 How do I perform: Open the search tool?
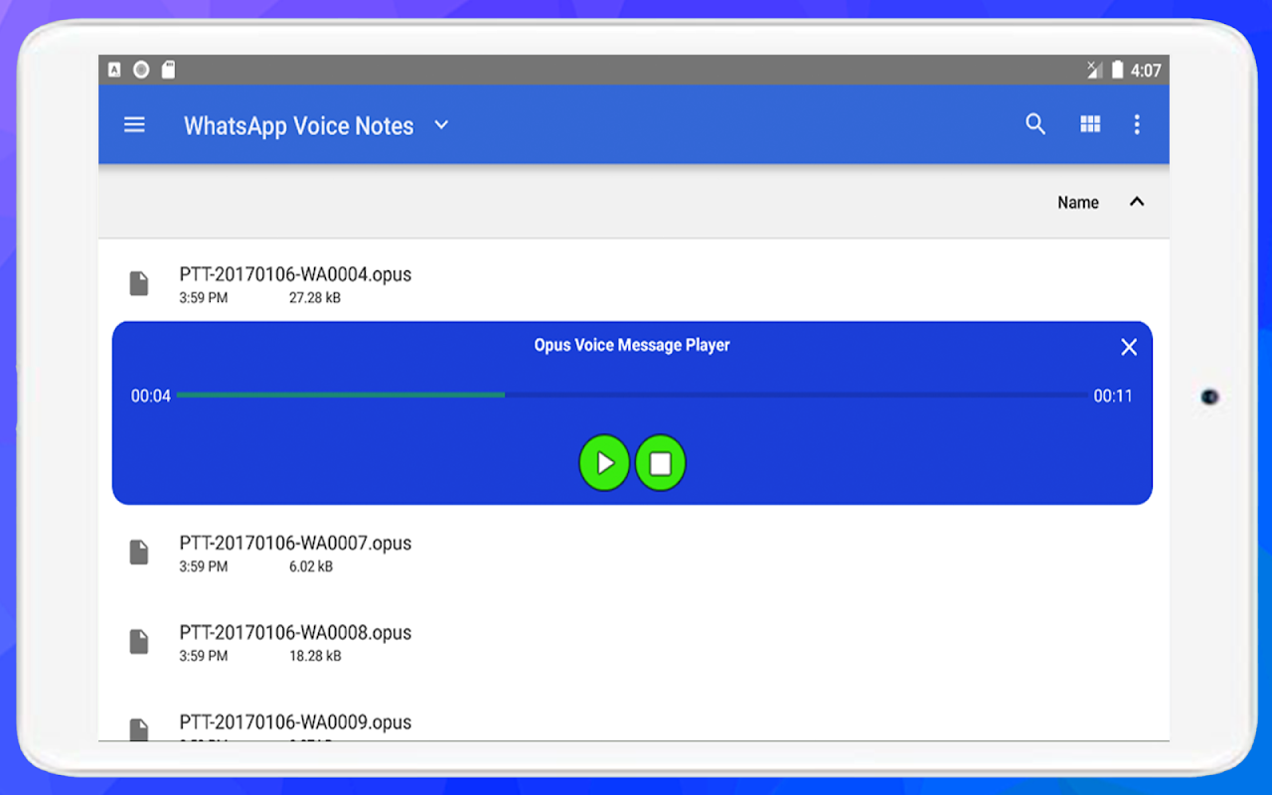[1035, 124]
